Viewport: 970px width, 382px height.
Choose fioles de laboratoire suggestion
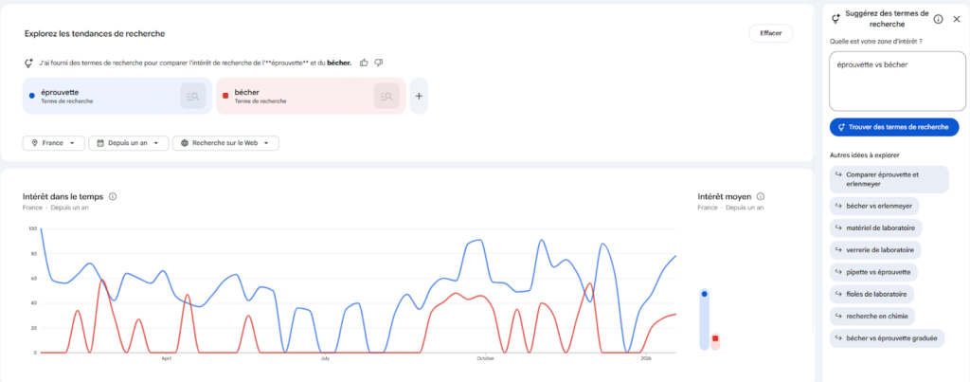click(x=871, y=294)
